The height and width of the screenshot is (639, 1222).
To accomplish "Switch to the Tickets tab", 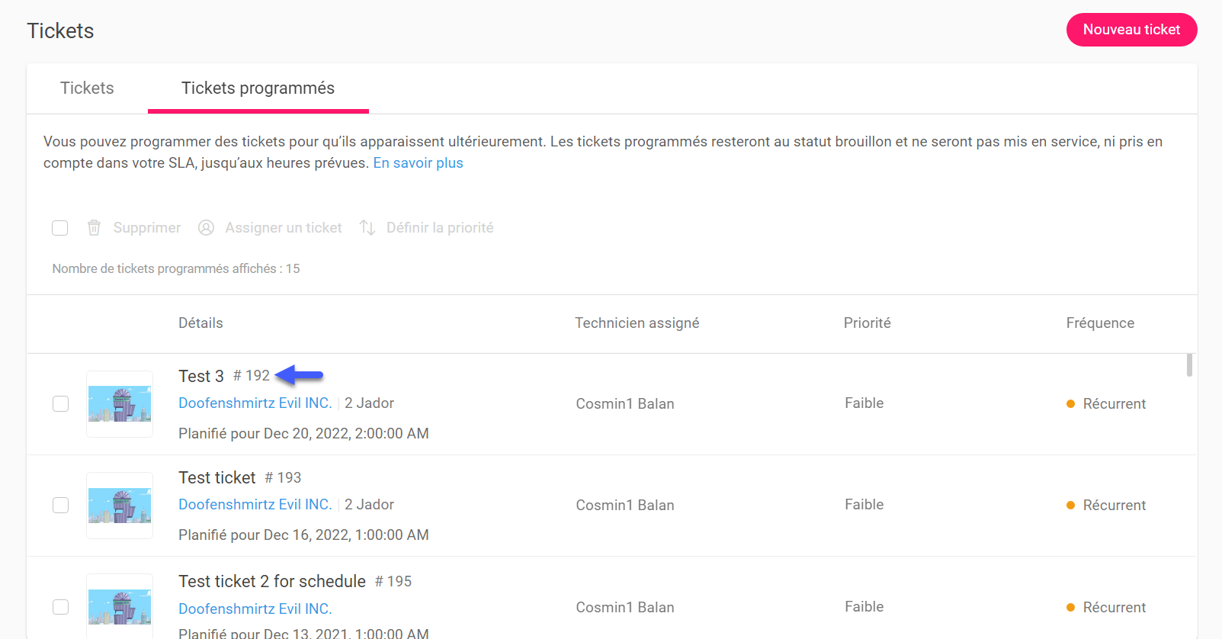I will click(87, 88).
